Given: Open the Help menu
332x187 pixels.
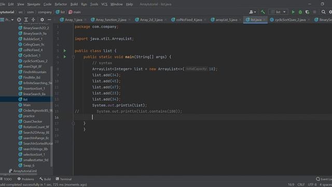Looking at the screenshot, I should click(x=129, y=4).
